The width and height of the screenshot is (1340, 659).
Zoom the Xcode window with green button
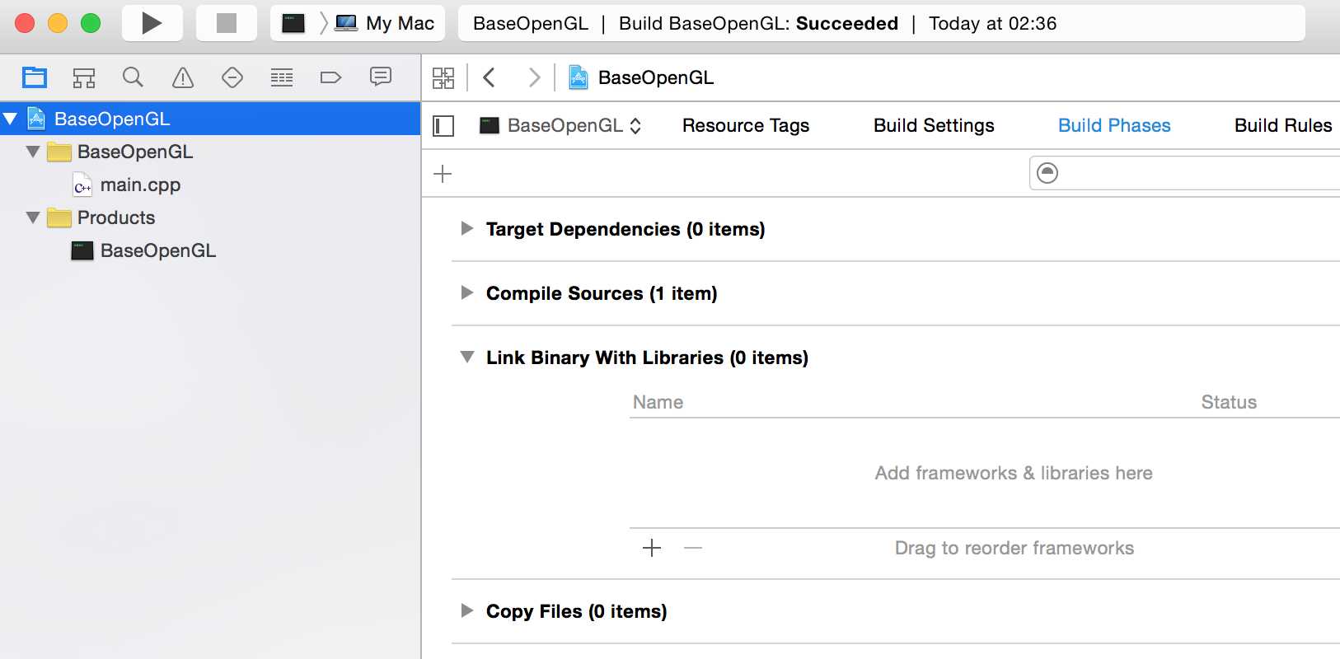(x=91, y=23)
